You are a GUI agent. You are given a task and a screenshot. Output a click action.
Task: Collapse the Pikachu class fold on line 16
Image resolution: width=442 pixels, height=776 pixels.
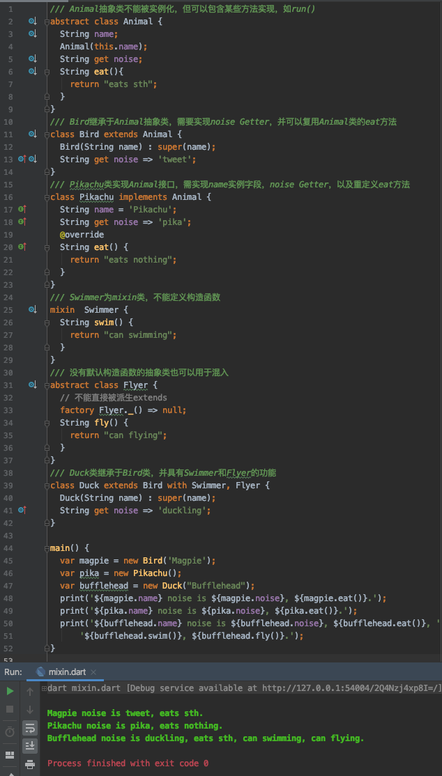coord(47,197)
